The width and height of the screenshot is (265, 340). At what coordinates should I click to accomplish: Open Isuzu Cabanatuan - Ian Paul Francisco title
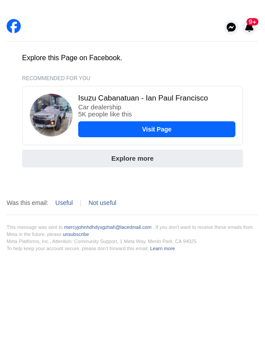tap(143, 98)
